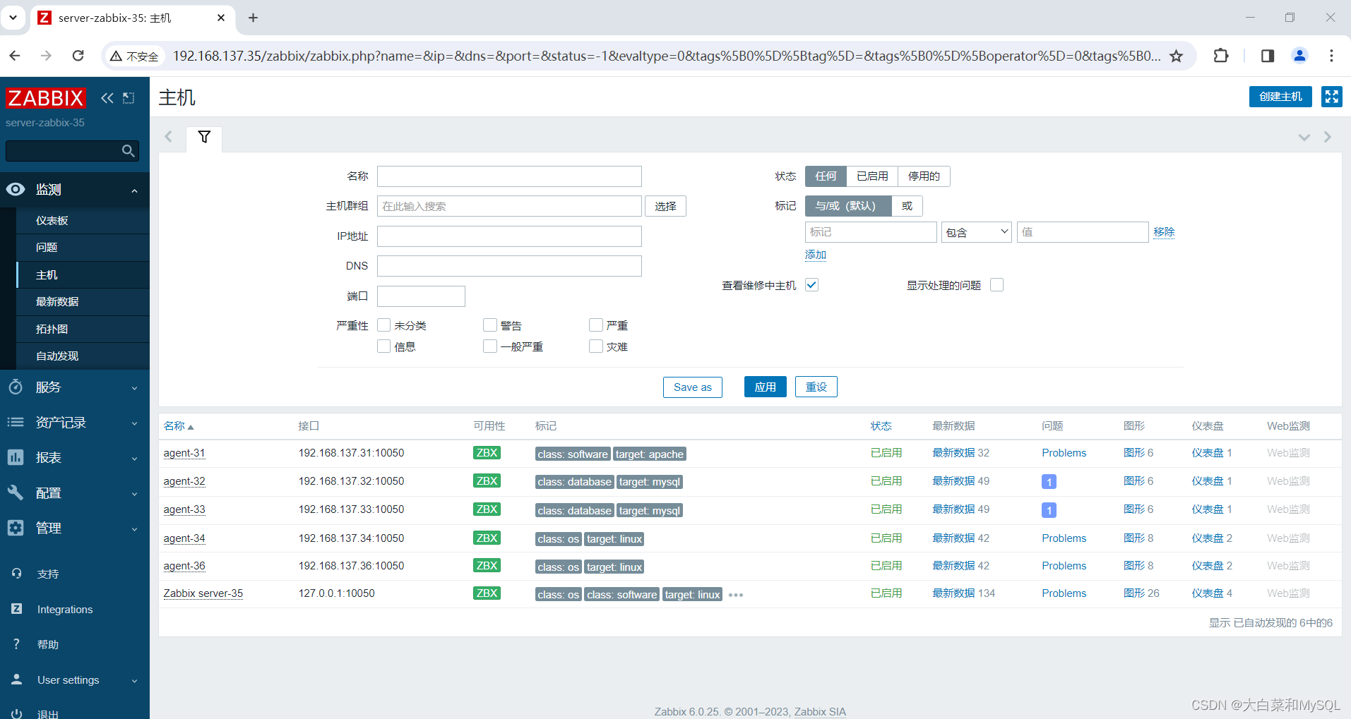Open the browser extensions puzzle icon
The width and height of the screenshot is (1351, 719).
1221,56
